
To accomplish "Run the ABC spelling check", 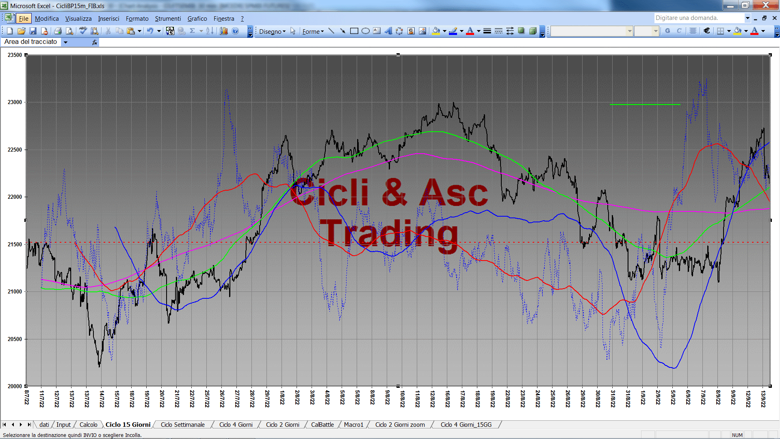I will (x=83, y=31).
